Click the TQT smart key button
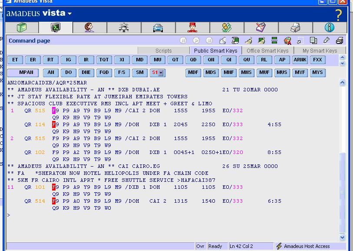 [x=104, y=60]
